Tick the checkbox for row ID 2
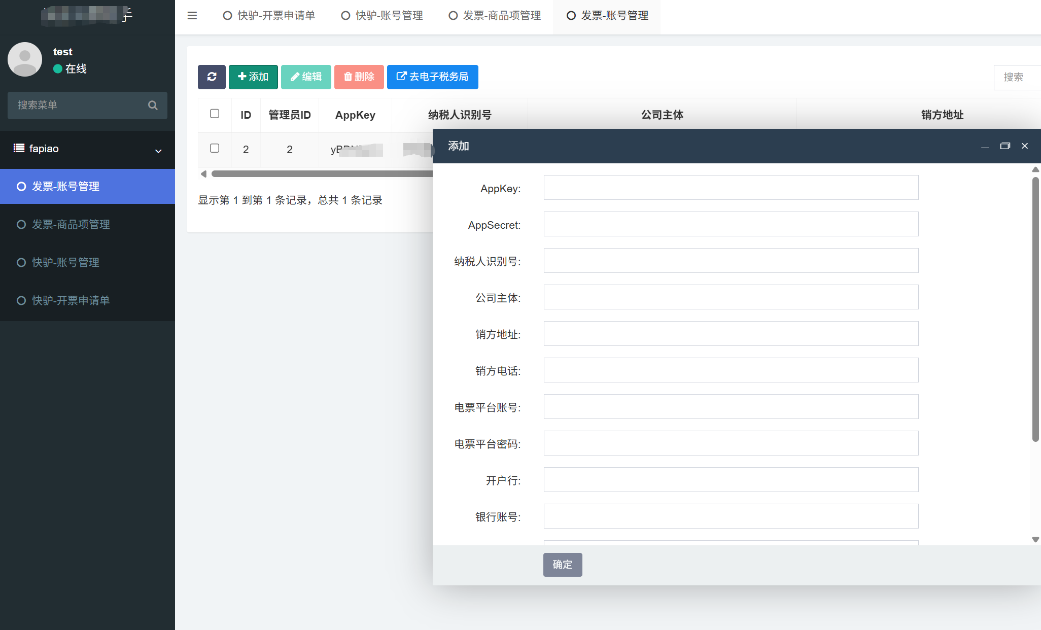 coord(215,148)
